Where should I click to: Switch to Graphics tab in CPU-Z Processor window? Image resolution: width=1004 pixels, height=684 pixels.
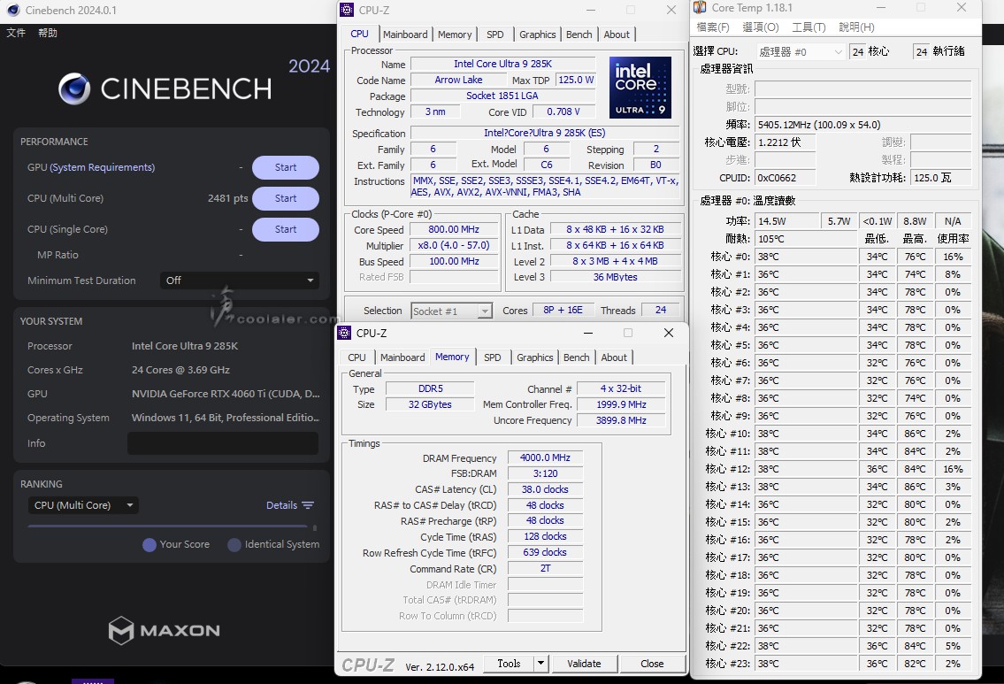pyautogui.click(x=537, y=35)
